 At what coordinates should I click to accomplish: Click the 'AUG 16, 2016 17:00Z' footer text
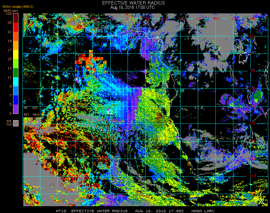(159, 211)
